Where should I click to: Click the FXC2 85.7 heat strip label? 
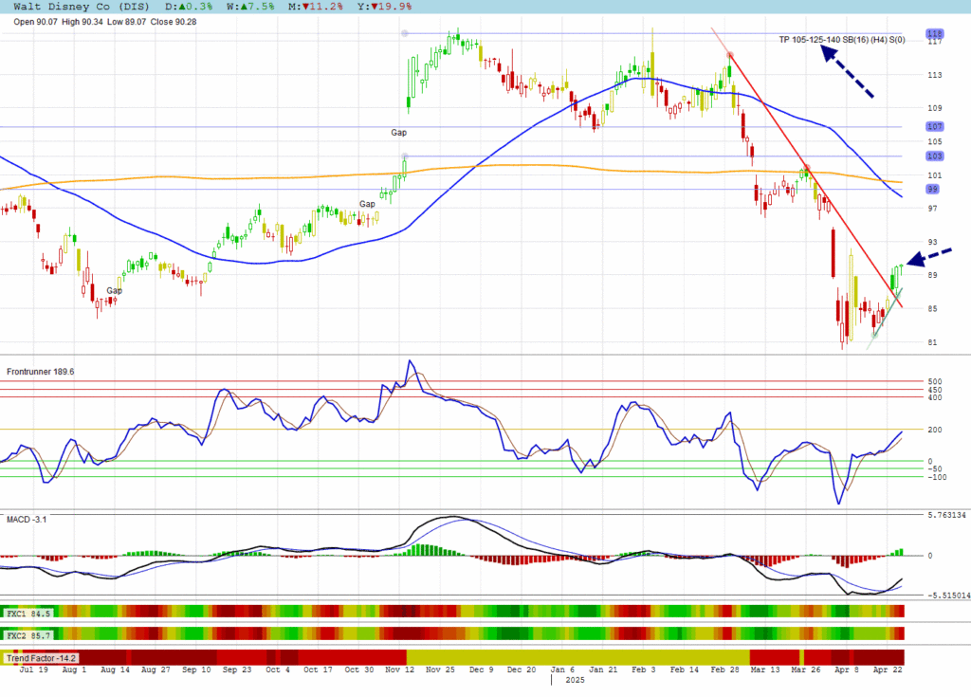(x=27, y=635)
